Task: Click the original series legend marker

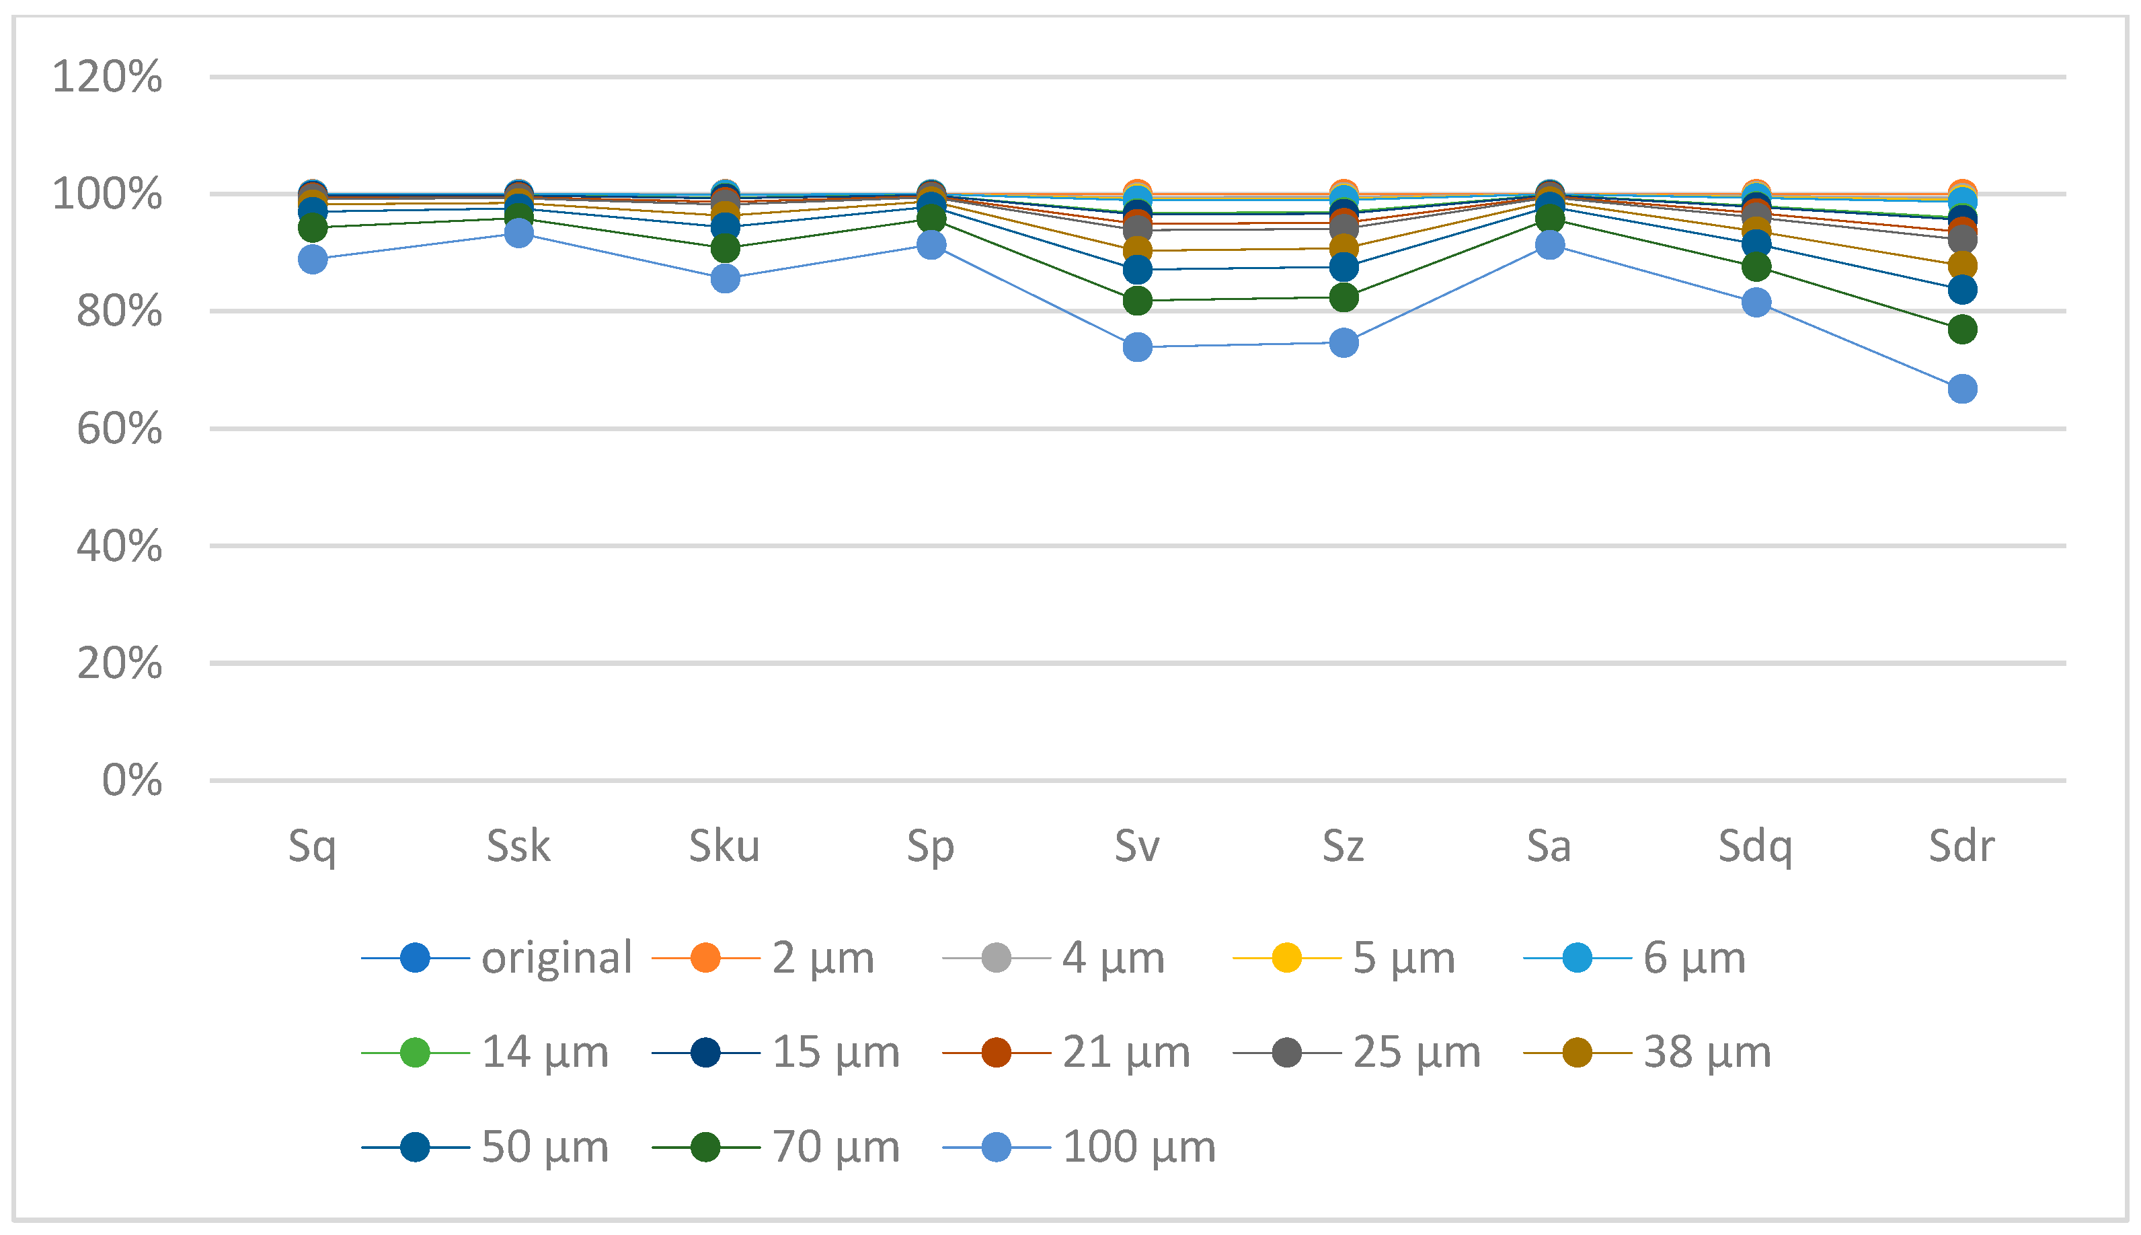Action: tap(415, 958)
